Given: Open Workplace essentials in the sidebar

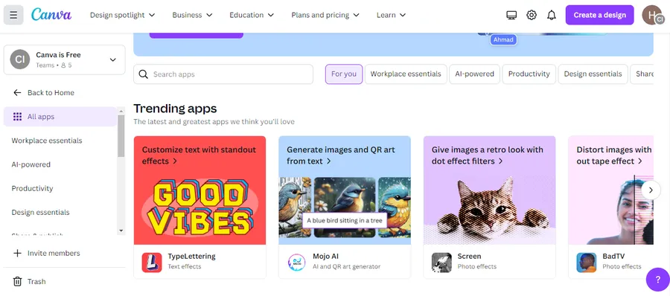Looking at the screenshot, I should coord(60,141).
